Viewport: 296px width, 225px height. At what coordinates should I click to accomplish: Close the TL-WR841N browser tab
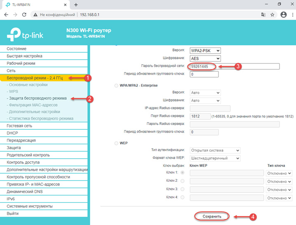(66, 4)
